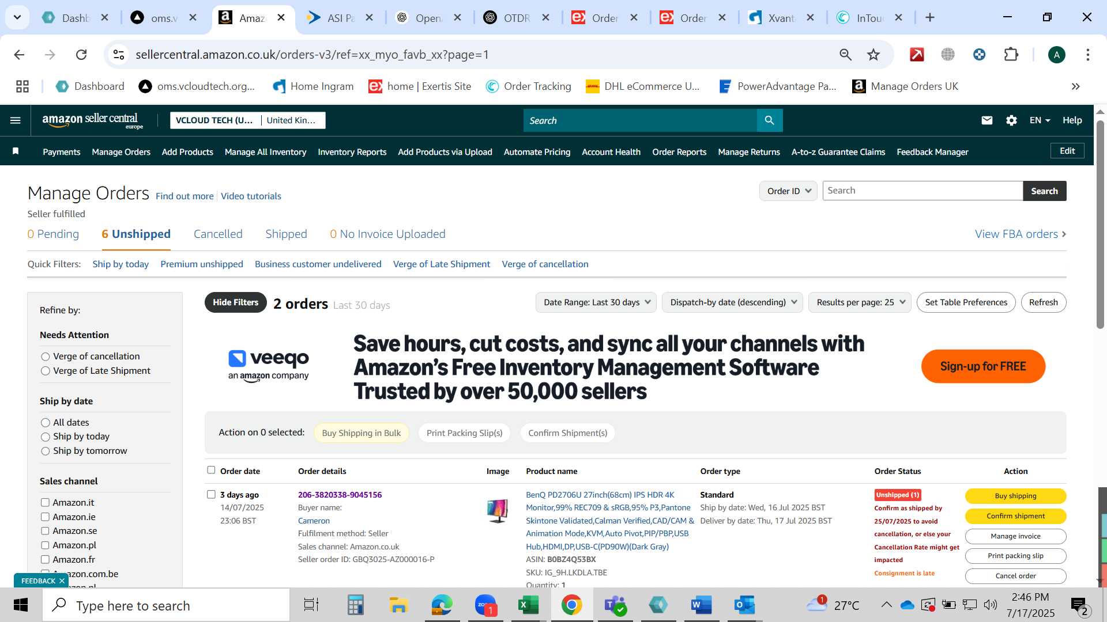This screenshot has height=622, width=1107.
Task: Open the Chrome three-dot menu
Action: 1087,55
